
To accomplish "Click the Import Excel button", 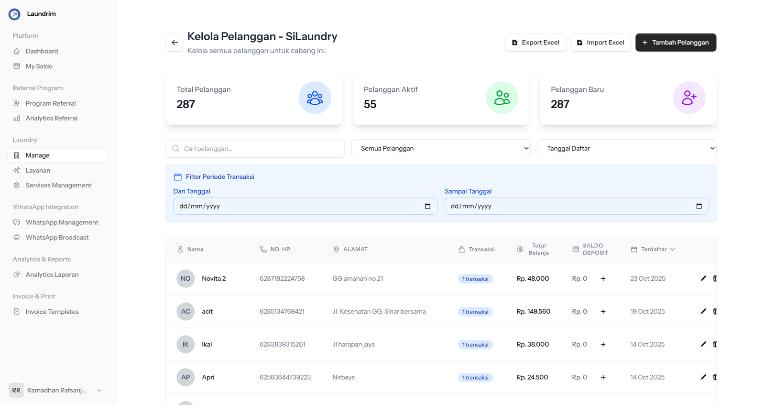I will click(x=601, y=43).
